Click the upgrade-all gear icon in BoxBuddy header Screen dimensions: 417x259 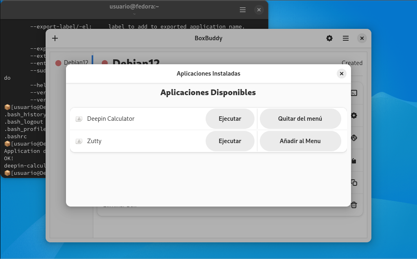329,38
